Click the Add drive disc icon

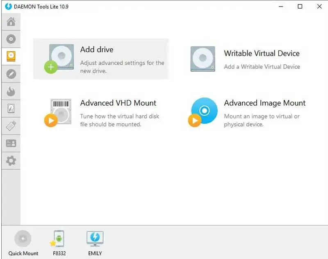[x=59, y=59]
